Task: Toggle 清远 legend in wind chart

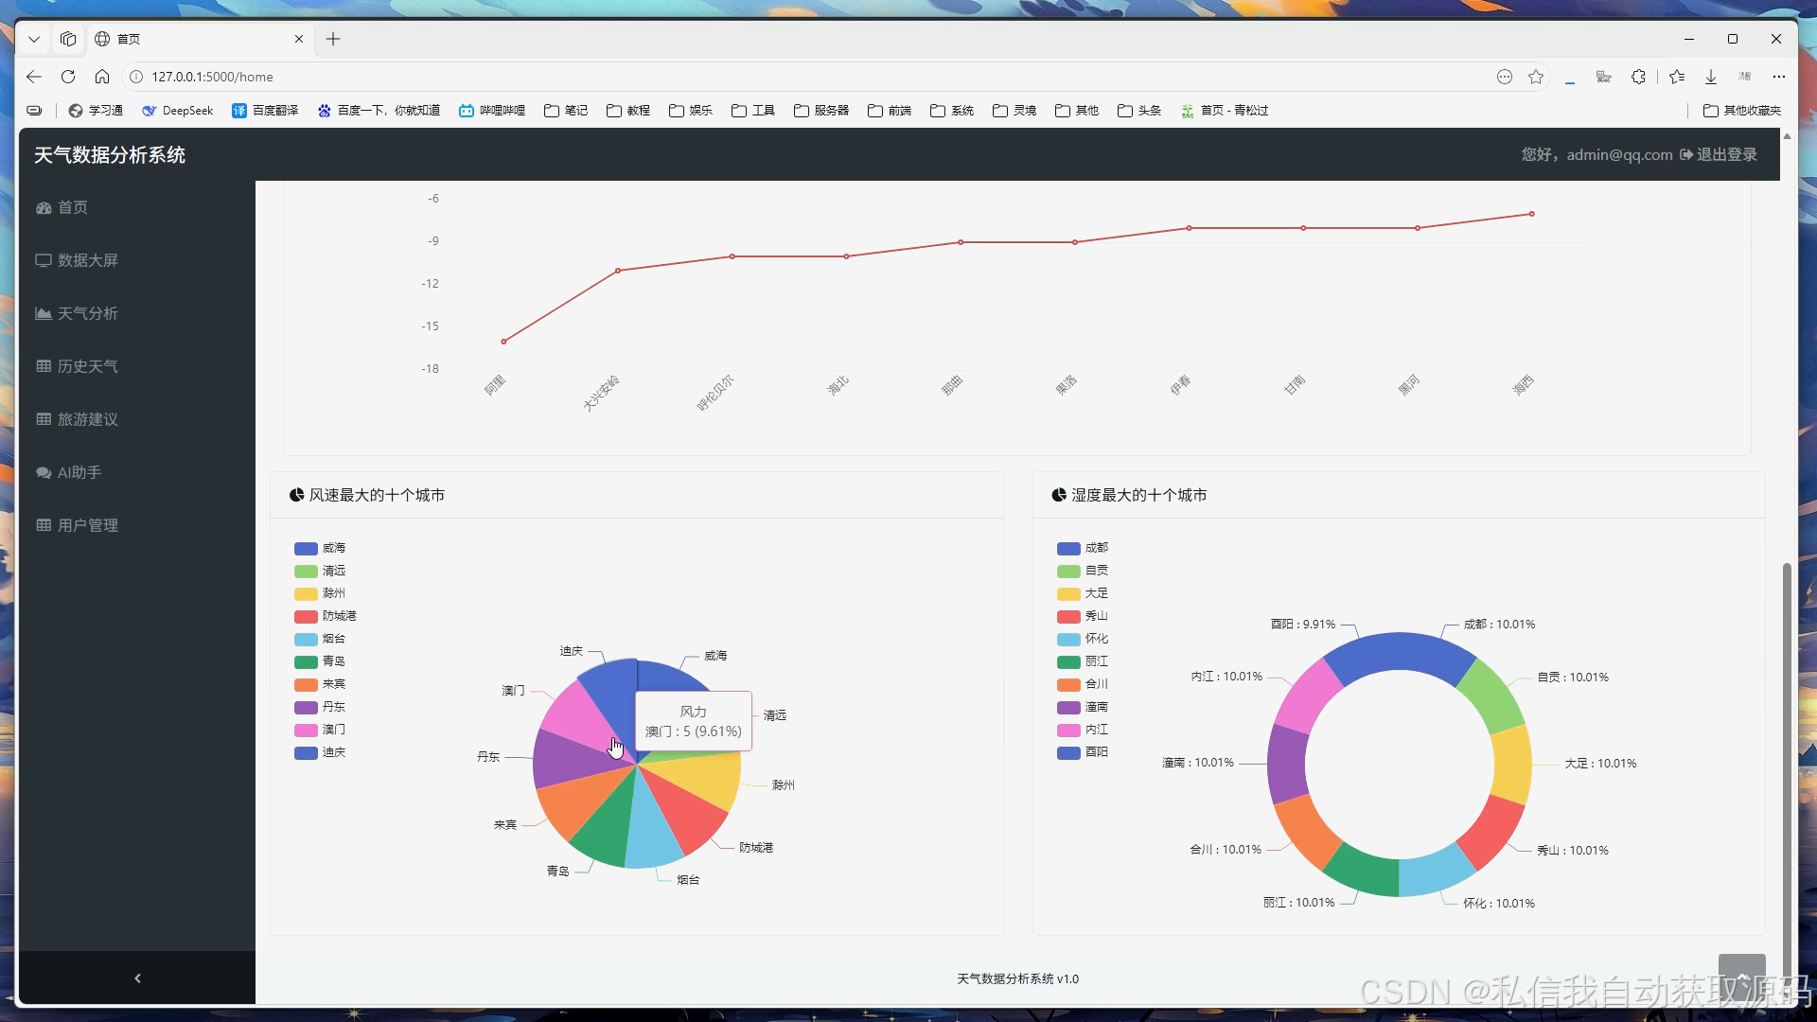Action: coord(320,571)
